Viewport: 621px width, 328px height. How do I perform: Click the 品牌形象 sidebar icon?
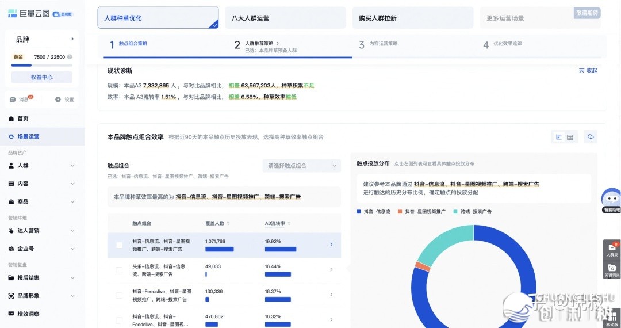pyautogui.click(x=11, y=296)
